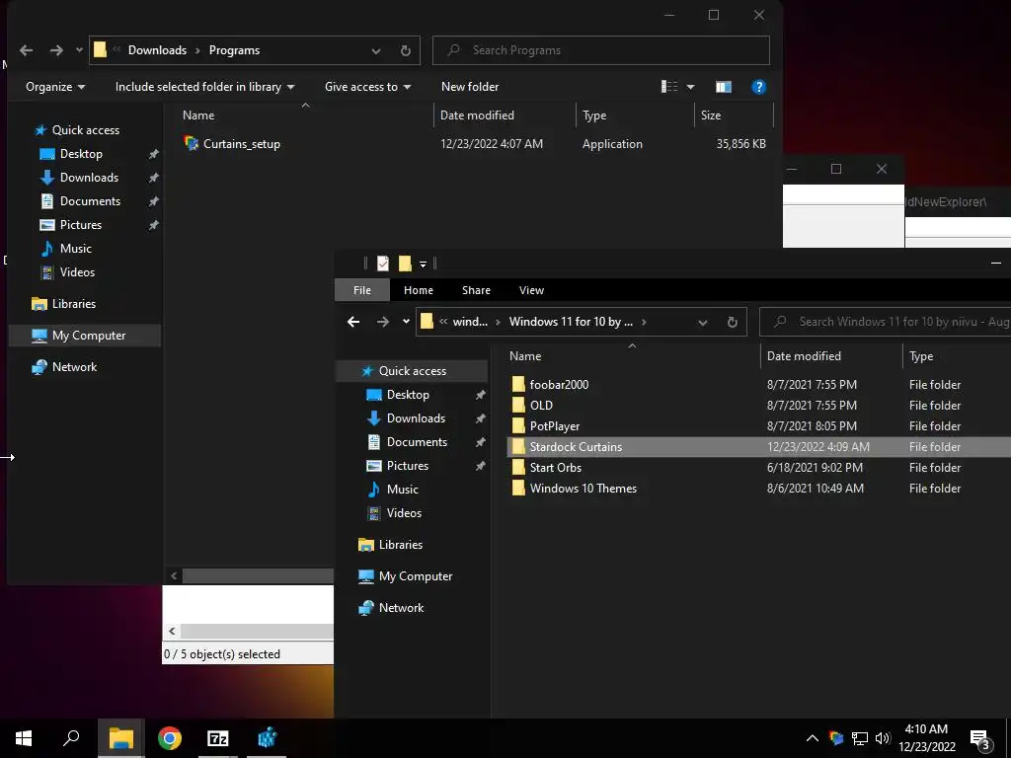Screen dimensions: 1011x758
Task: Show hidden system tray icons
Action: [813, 738]
